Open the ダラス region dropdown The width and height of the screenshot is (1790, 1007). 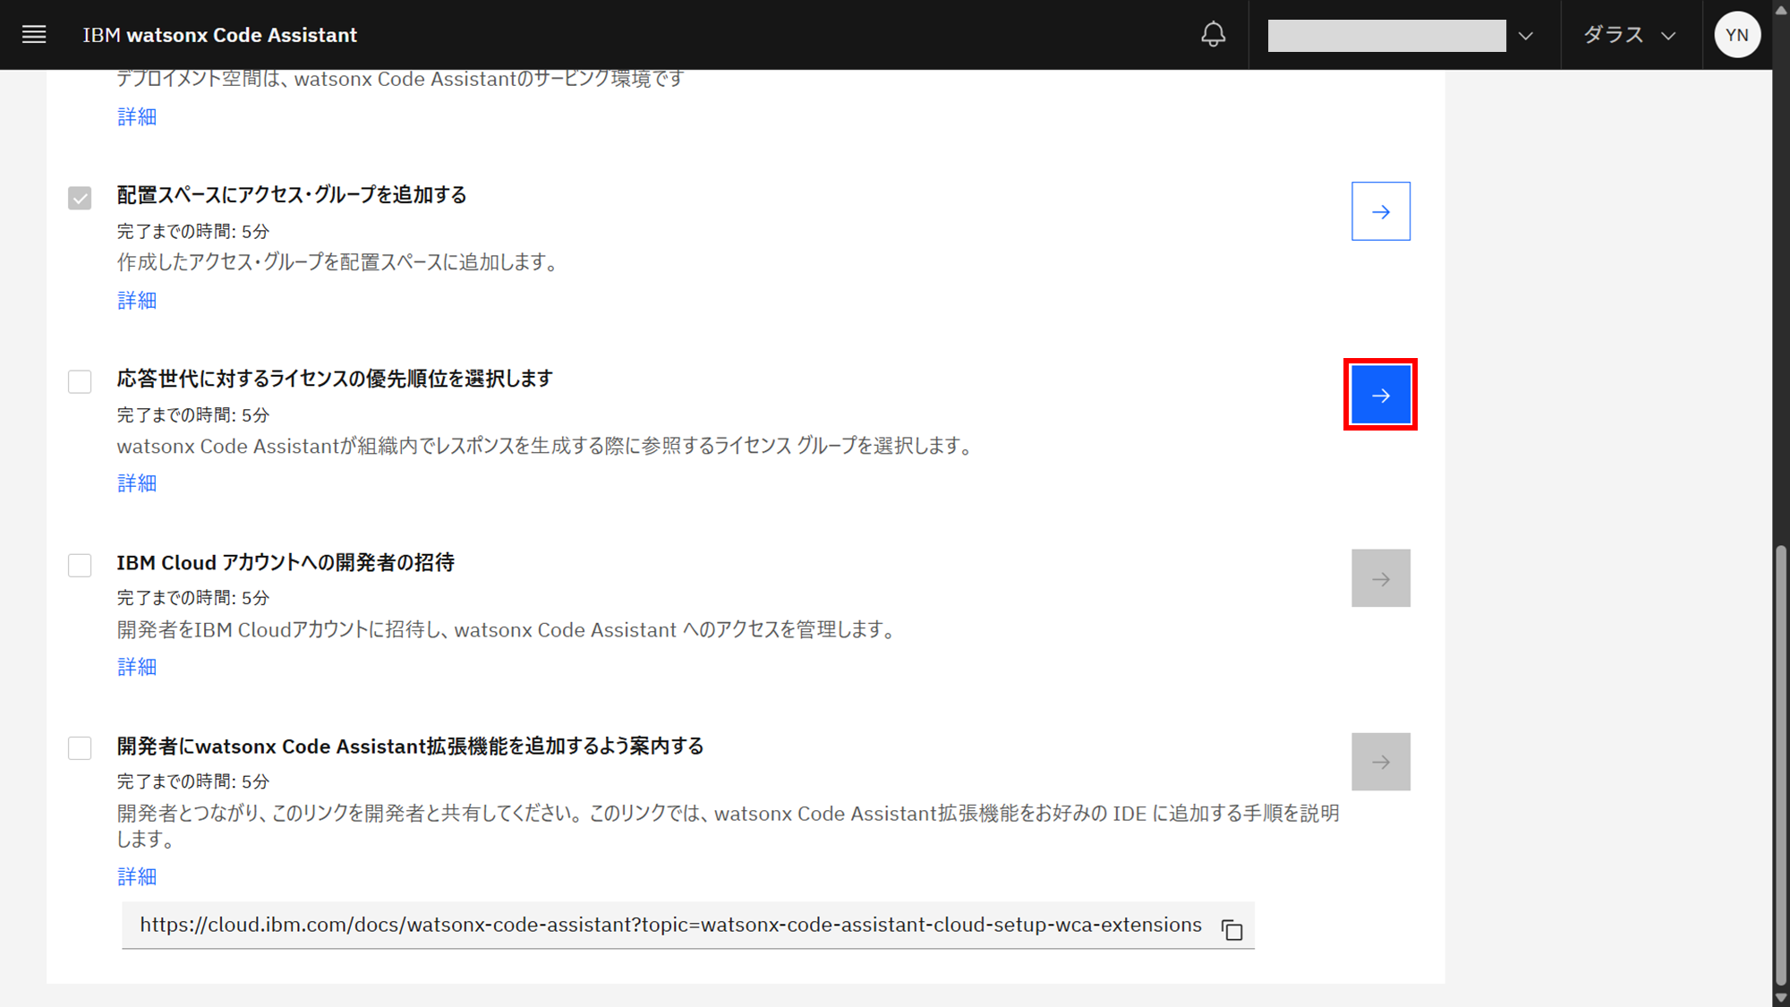pos(1629,36)
